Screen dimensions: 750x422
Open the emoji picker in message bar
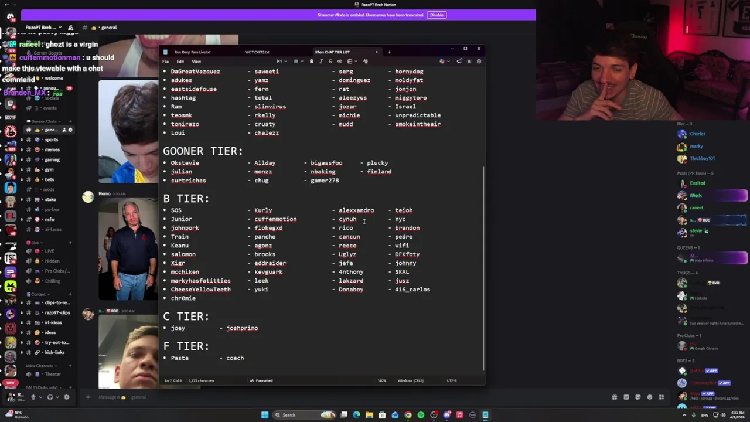pos(650,397)
